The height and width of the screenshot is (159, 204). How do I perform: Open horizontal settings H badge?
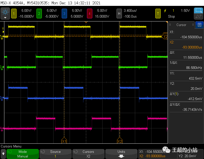(119, 13)
